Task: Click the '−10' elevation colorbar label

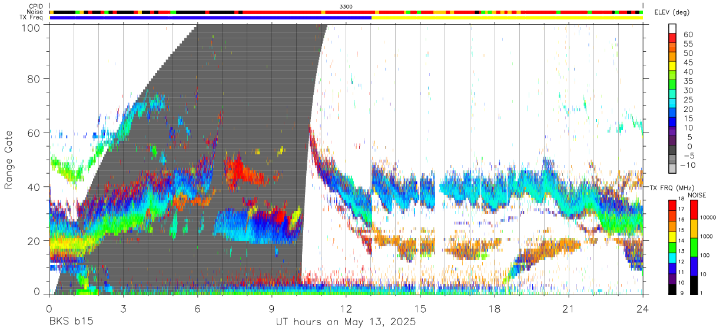Action: 687,165
